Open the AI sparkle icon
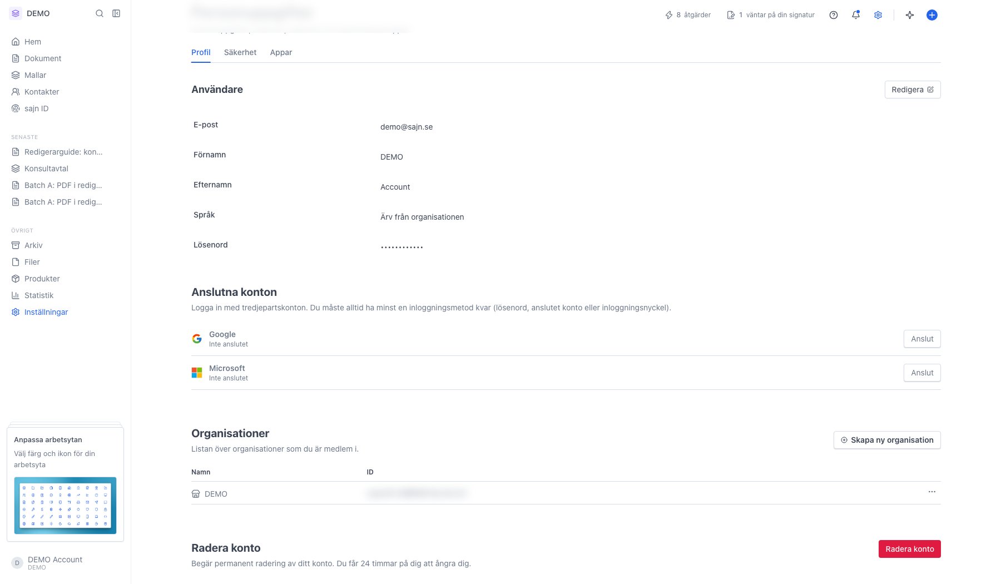1001x584 pixels. pyautogui.click(x=910, y=15)
